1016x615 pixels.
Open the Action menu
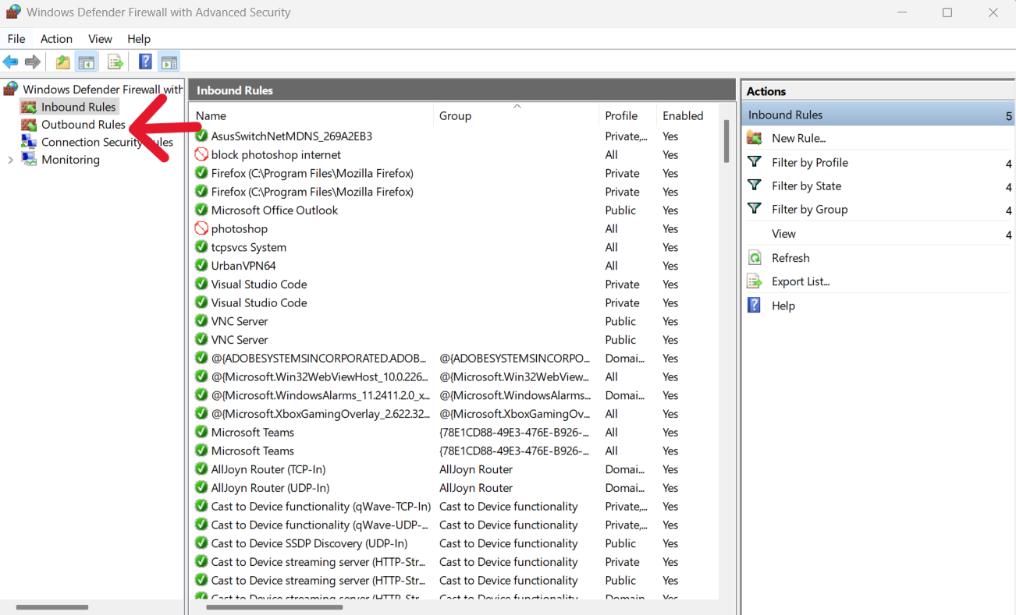pos(56,39)
